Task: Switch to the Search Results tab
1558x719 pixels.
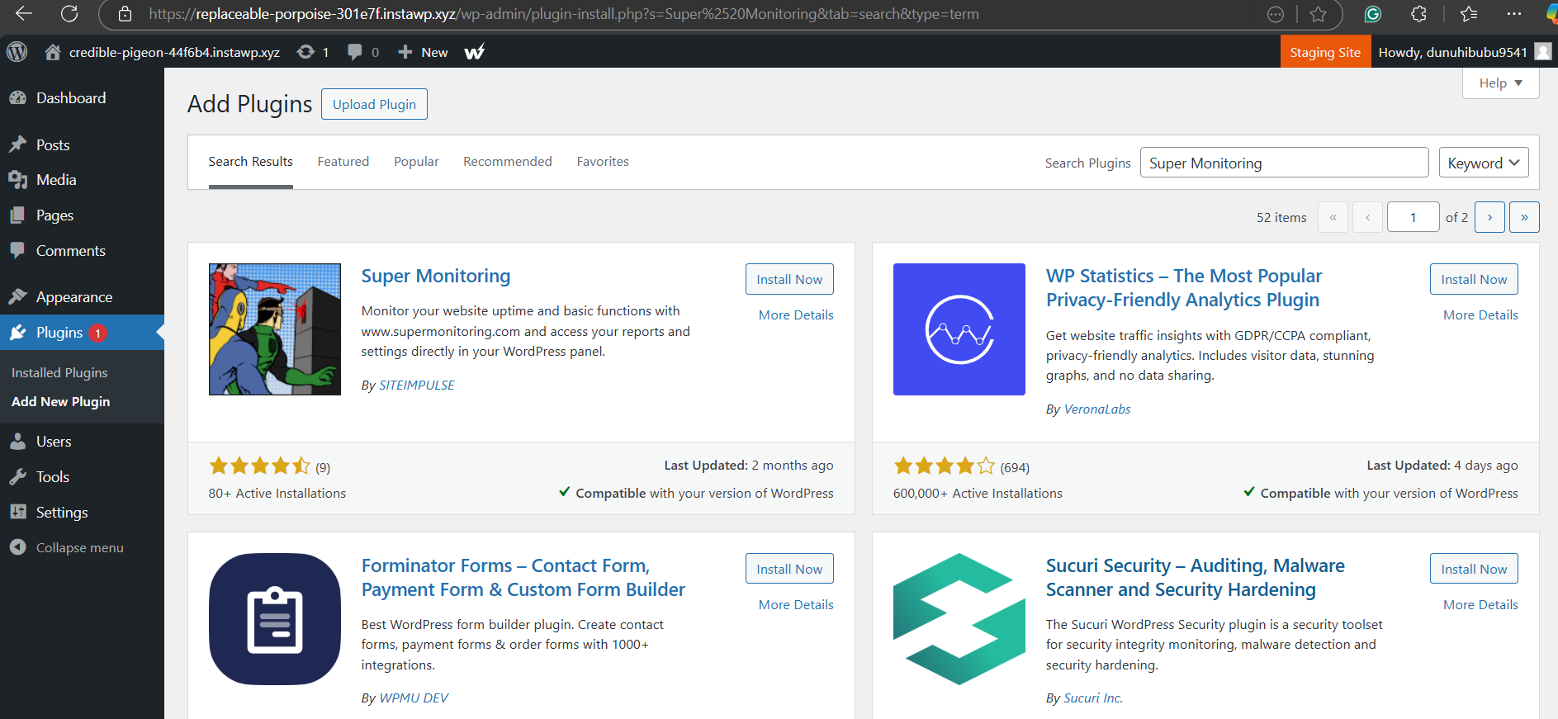Action: [251, 162]
